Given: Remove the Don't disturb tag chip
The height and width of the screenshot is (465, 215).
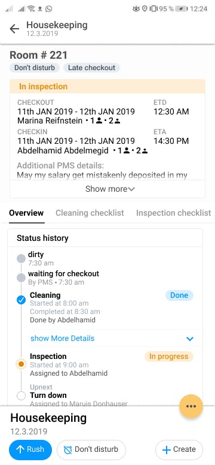Looking at the screenshot, I should click(x=35, y=68).
